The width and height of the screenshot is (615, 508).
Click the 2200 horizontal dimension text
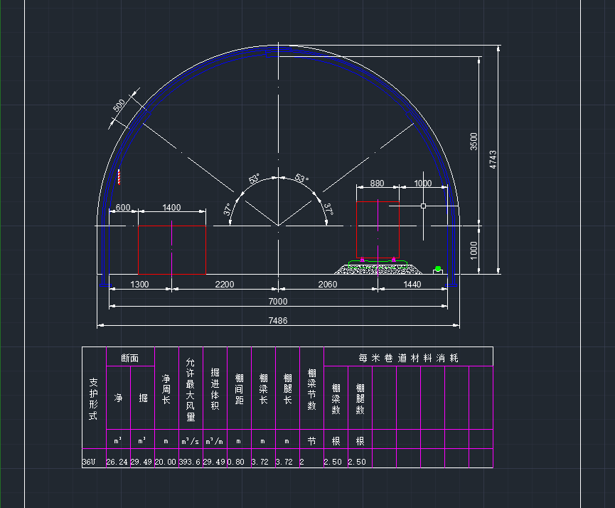(224, 285)
